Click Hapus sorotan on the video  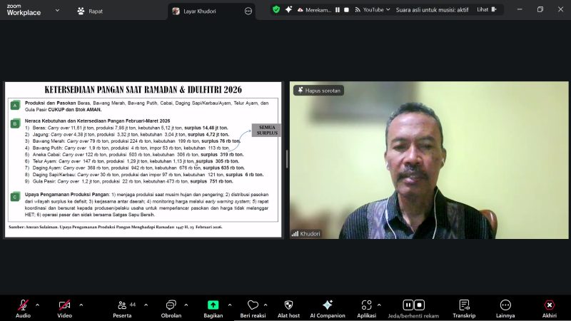[x=319, y=91]
